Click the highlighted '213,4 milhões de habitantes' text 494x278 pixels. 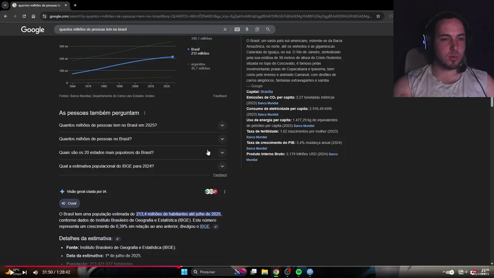pyautogui.click(x=178, y=214)
